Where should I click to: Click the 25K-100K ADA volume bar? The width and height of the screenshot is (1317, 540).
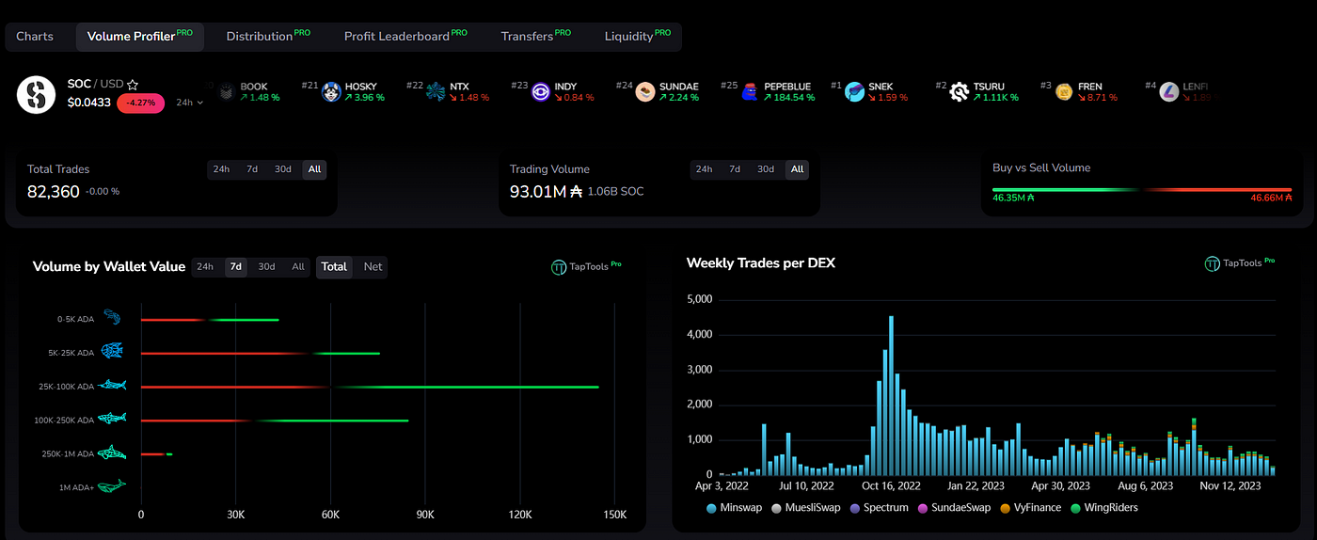[370, 387]
